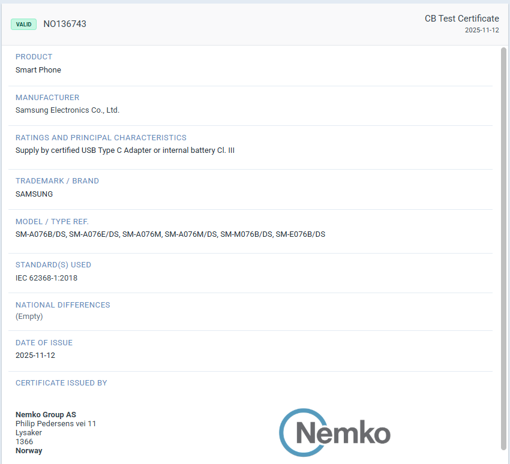Select the TRADEMARK / BRAND section header

tap(57, 180)
